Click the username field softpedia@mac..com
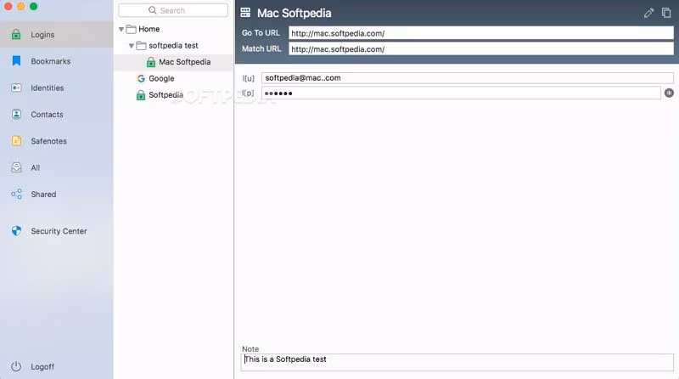This screenshot has height=379, width=679. (468, 78)
